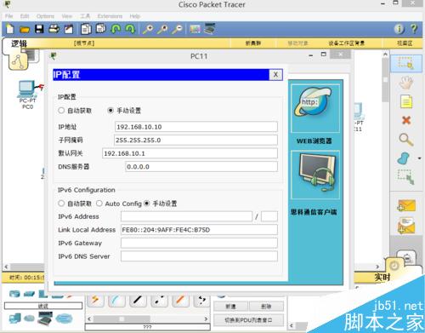Select the orange fiber cable

pos(180,301)
